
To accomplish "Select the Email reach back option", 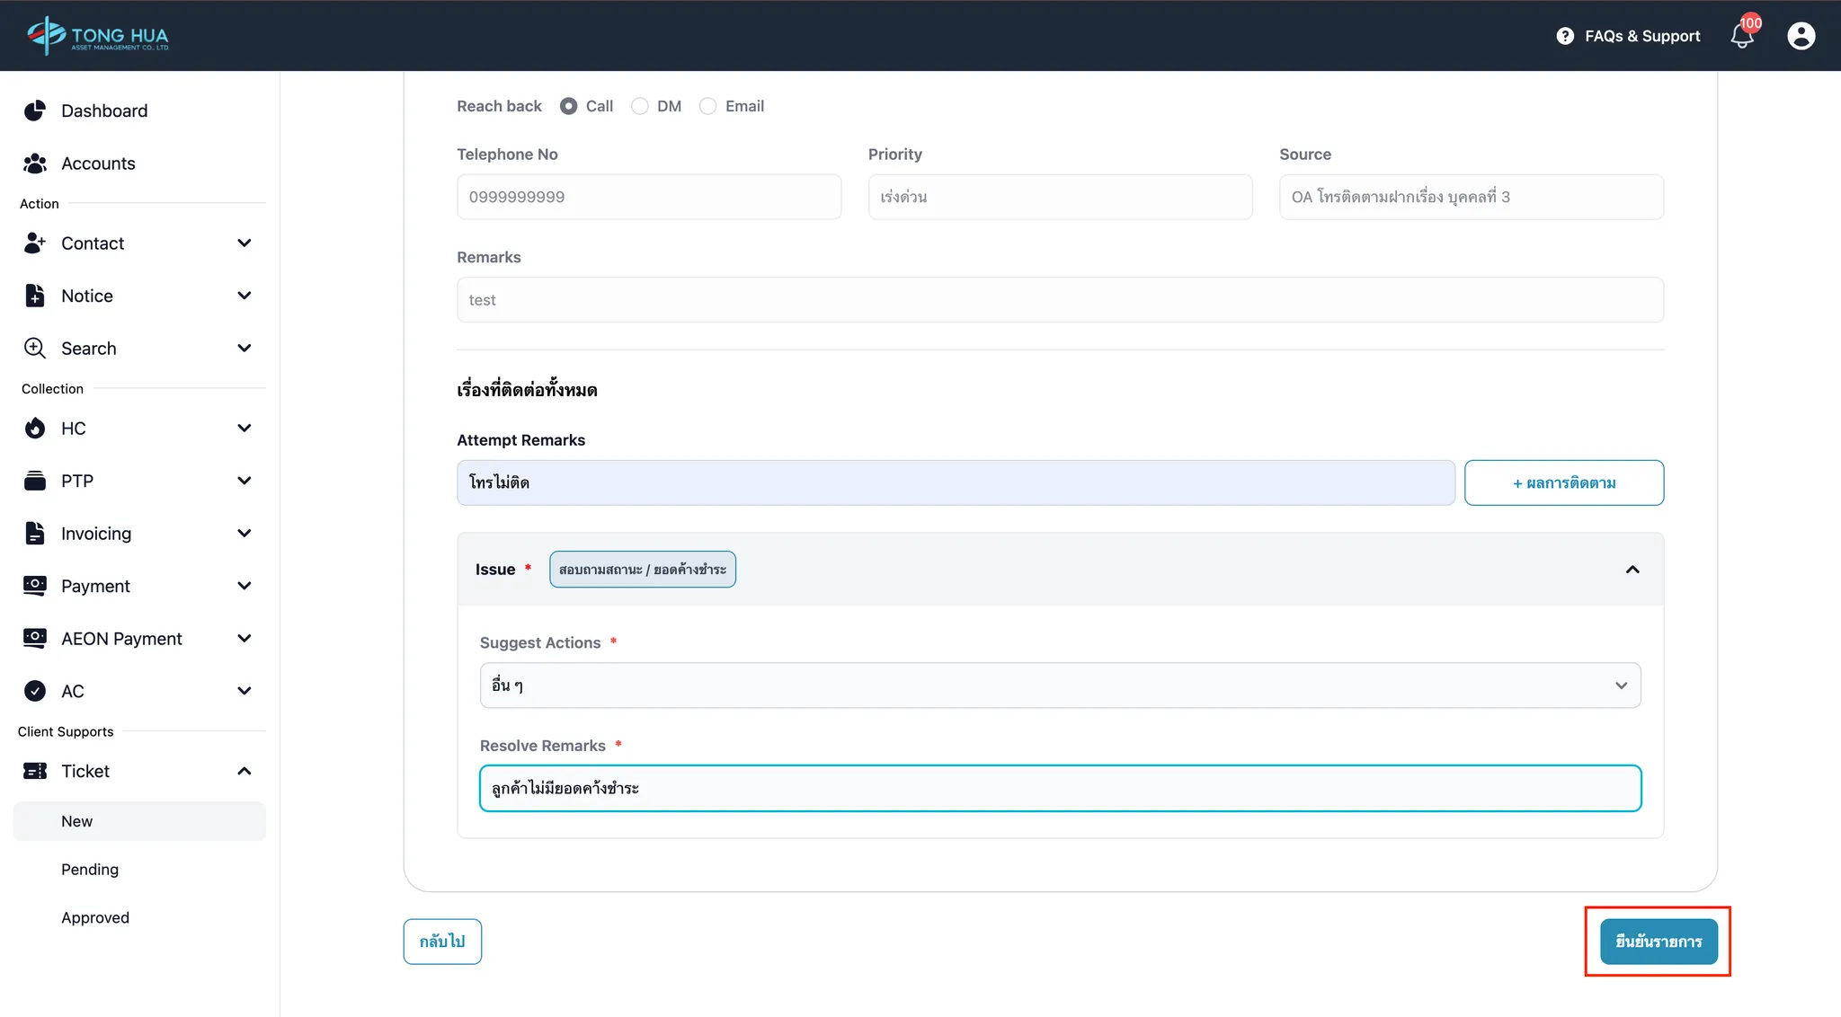I will [x=707, y=106].
